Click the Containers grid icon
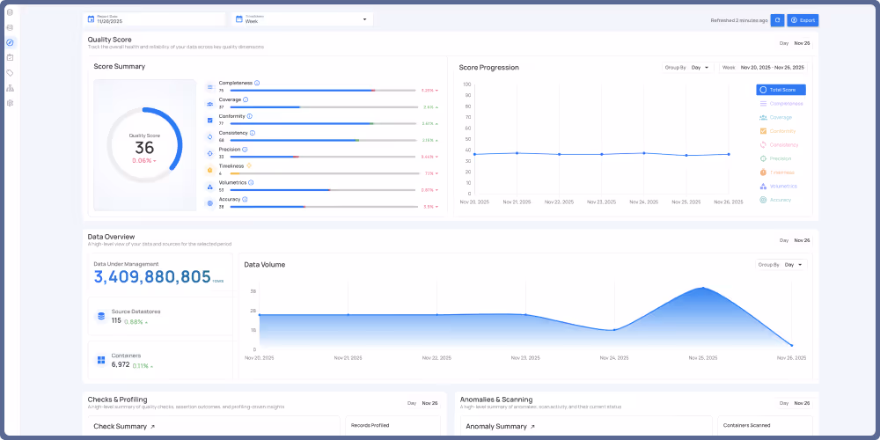This screenshot has height=440, width=880. click(x=101, y=360)
